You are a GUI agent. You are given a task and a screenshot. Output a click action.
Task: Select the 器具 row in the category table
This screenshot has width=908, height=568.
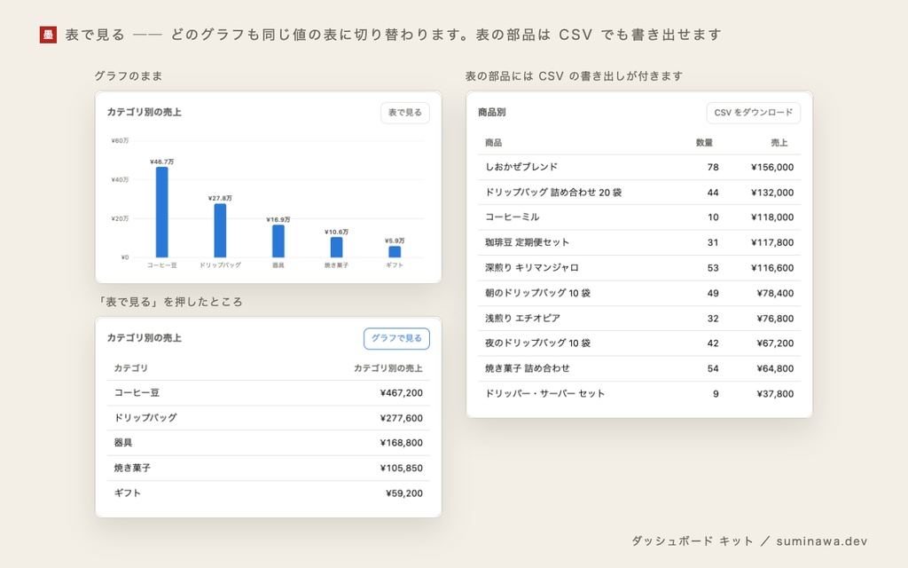[x=268, y=443]
